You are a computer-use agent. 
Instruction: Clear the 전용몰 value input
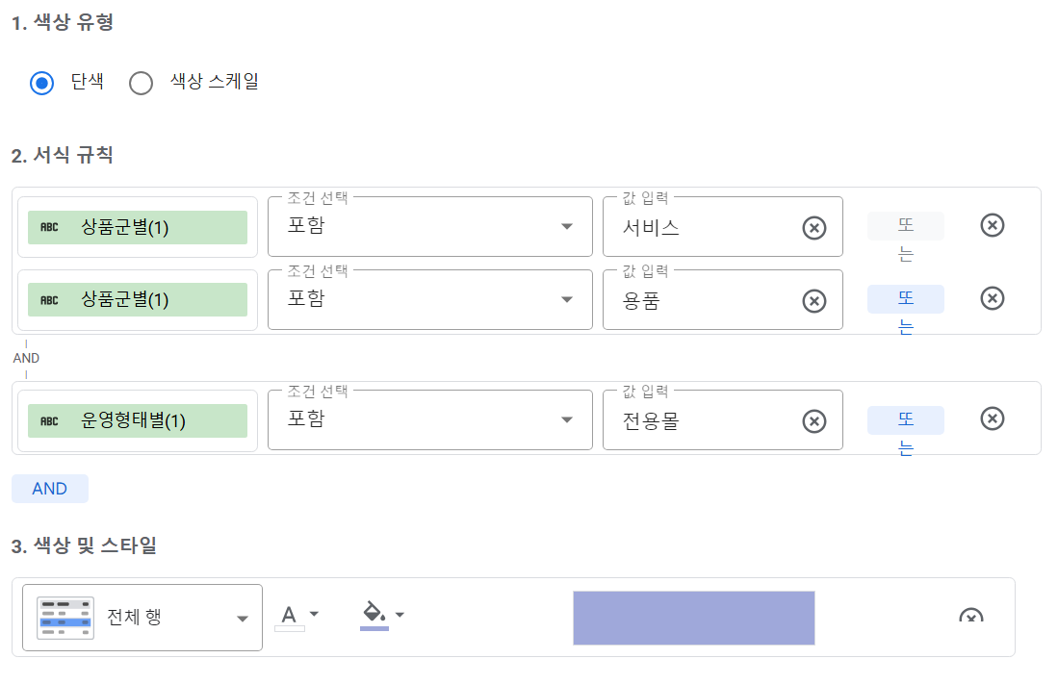(x=814, y=421)
